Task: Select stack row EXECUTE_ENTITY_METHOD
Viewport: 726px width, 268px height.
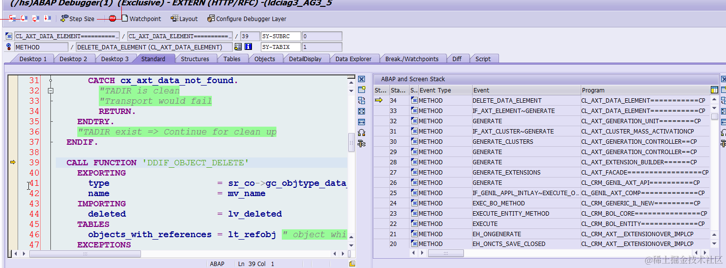Action: [x=542, y=213]
